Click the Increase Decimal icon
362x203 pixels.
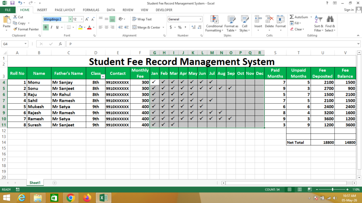(x=193, y=27)
